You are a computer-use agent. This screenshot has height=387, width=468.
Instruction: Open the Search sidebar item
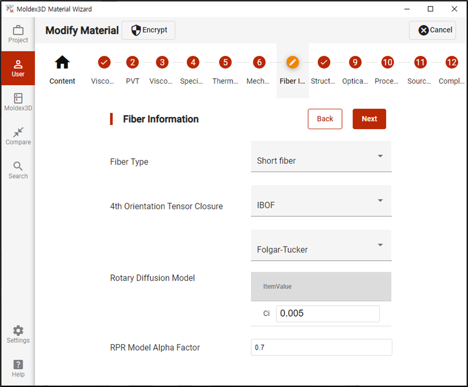[18, 170]
